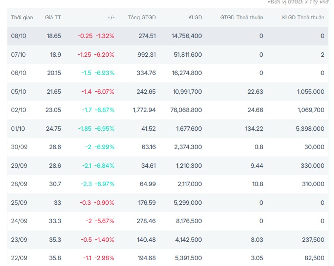Select the 28/09 date cell
The height and width of the screenshot is (266, 334).
pyautogui.click(x=19, y=184)
